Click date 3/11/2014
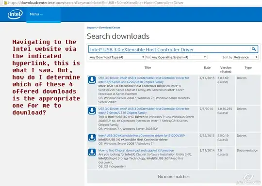262x186 pixels. (x=207, y=150)
